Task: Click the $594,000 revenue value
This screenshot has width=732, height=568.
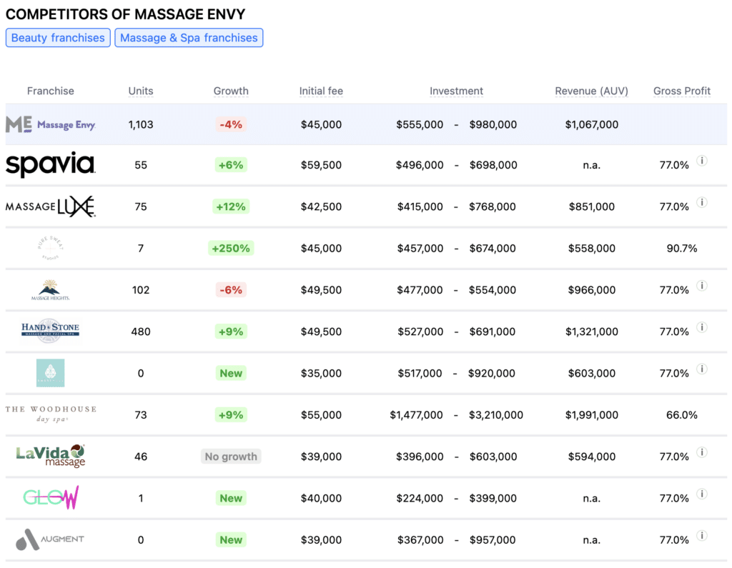Action: 591,457
